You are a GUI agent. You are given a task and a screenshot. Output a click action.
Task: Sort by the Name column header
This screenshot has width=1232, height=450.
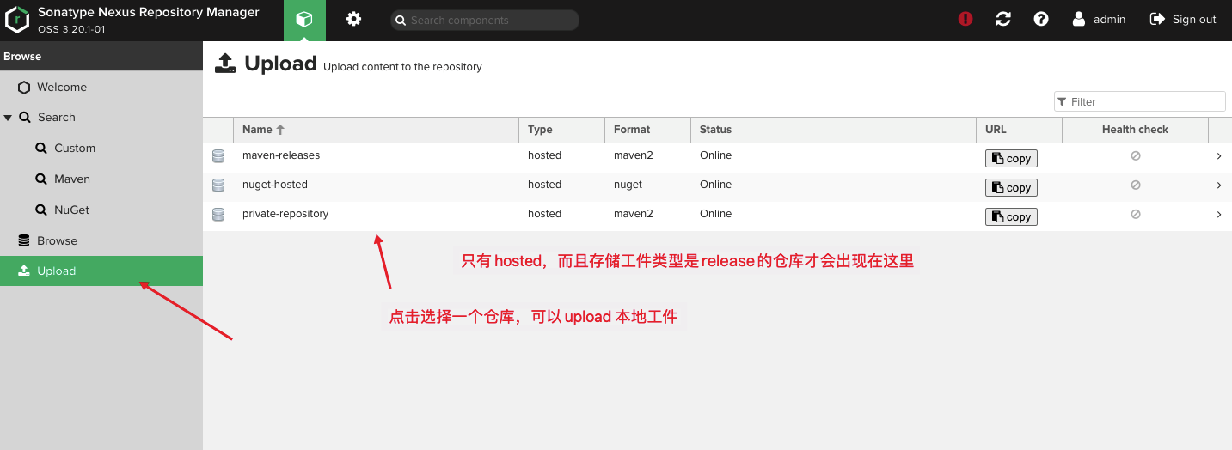click(x=376, y=130)
